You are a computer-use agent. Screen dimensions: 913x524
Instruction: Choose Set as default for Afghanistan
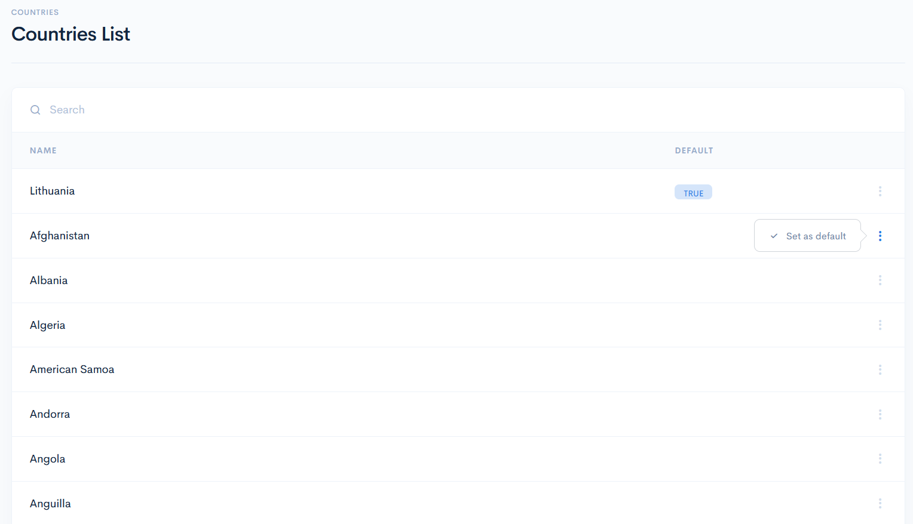point(815,236)
